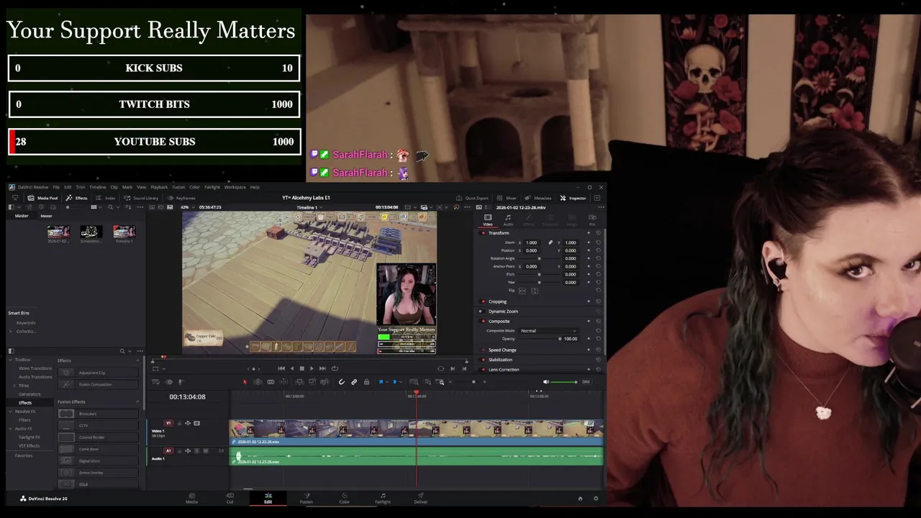This screenshot has width=921, height=518.
Task: Click the Quick Export button
Action: point(472,198)
